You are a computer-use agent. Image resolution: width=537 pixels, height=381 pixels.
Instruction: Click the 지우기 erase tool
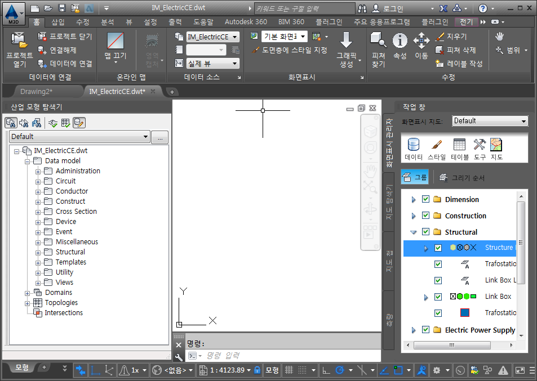point(440,36)
